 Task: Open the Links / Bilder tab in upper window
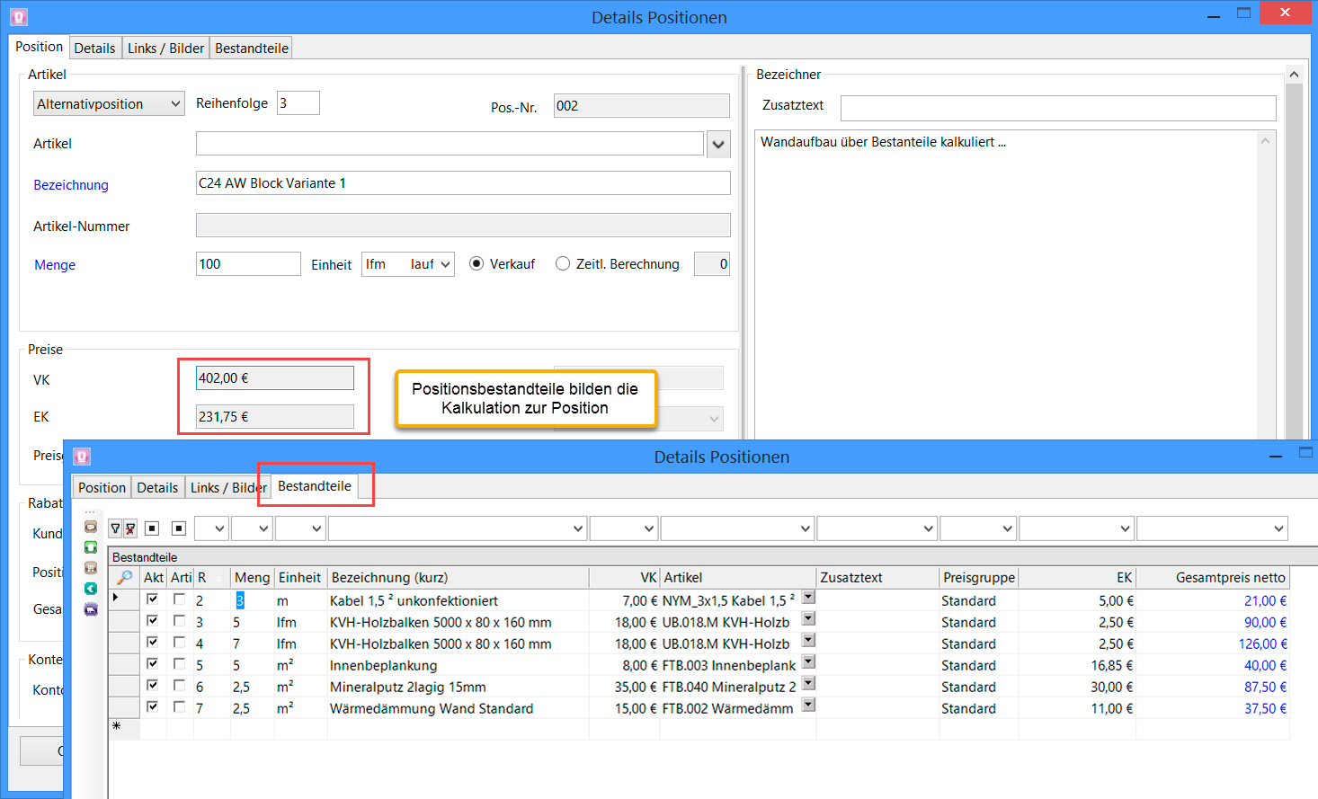(165, 49)
